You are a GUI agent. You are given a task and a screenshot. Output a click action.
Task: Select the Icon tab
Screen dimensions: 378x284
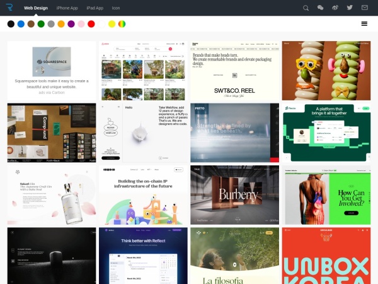pos(116,8)
